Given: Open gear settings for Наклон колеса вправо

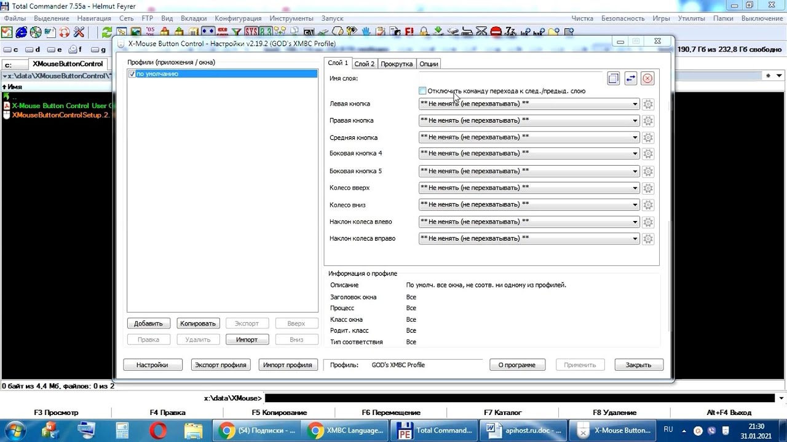Looking at the screenshot, I should pyautogui.click(x=647, y=239).
